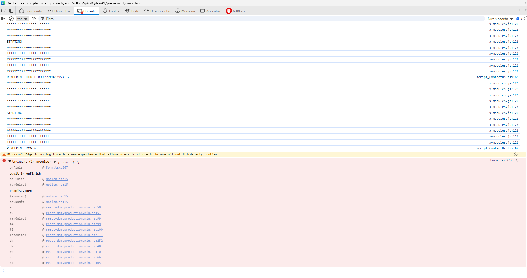527x278 pixels.
Task: Click the red error icon beside Uncaught
Action: pyautogui.click(x=4, y=161)
